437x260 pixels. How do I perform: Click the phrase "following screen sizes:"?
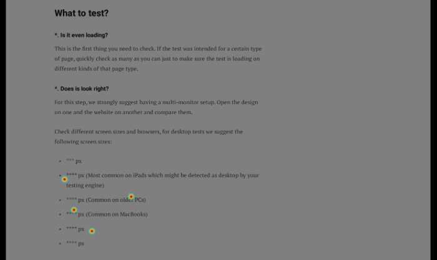click(x=83, y=142)
